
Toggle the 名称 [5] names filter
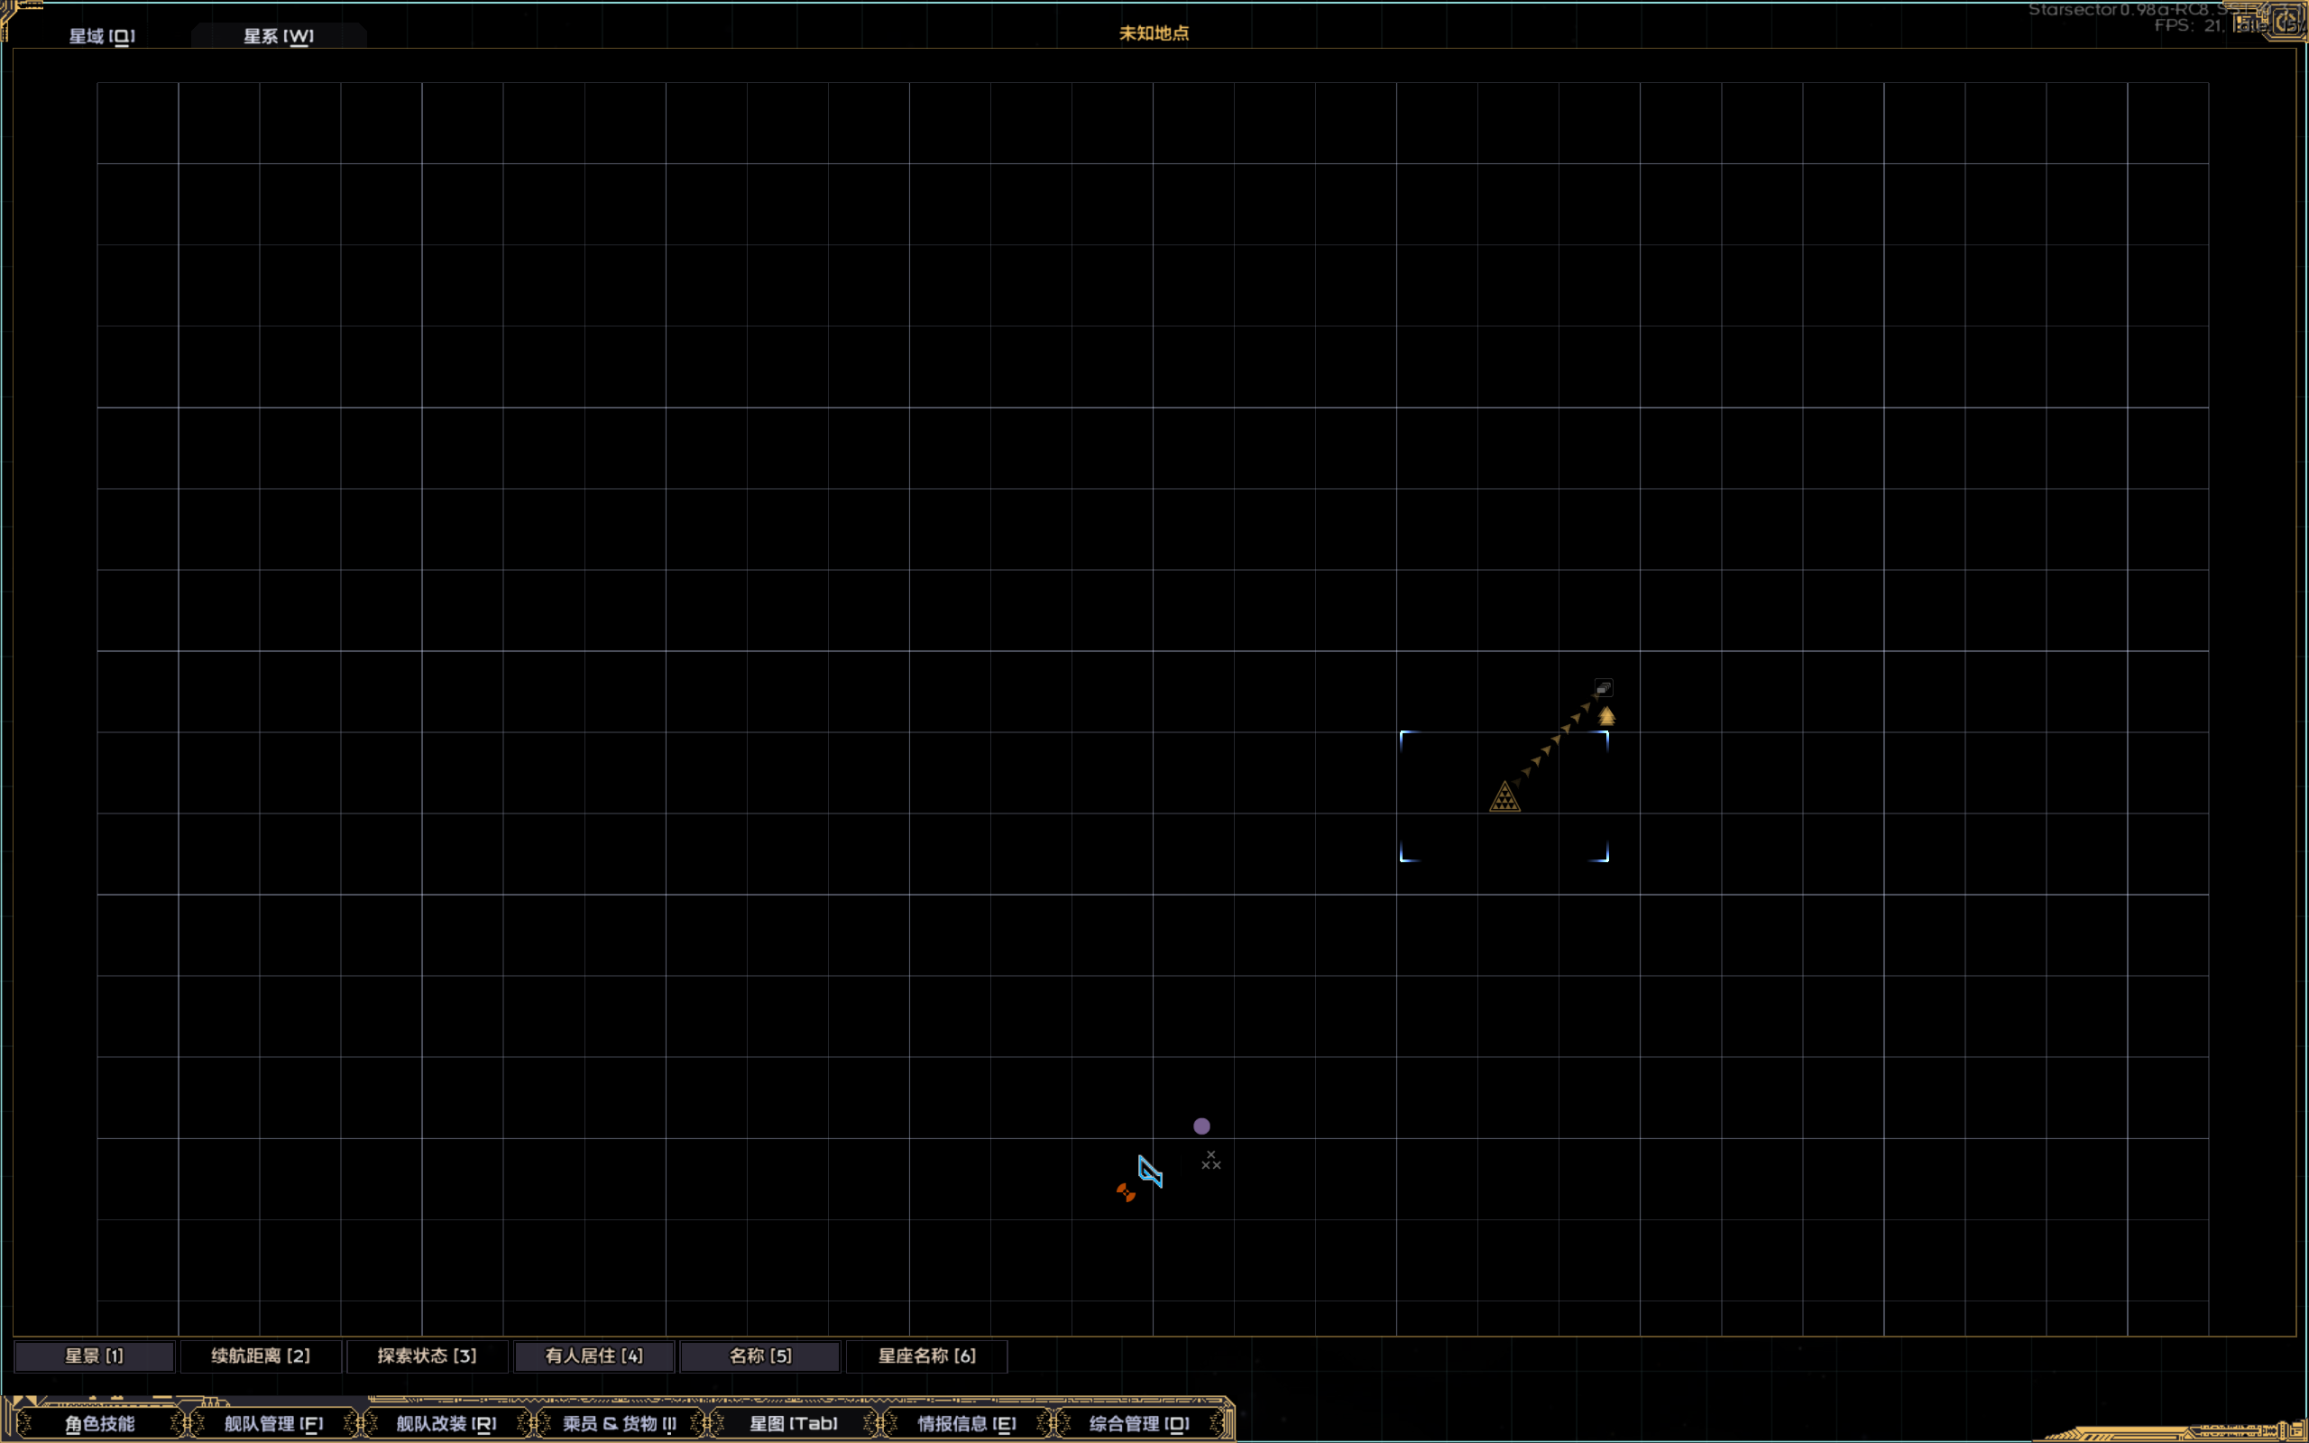[x=760, y=1356]
